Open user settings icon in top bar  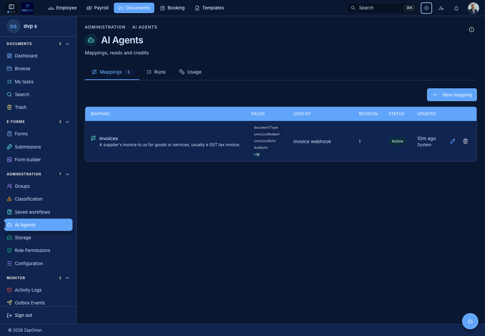pos(441,8)
